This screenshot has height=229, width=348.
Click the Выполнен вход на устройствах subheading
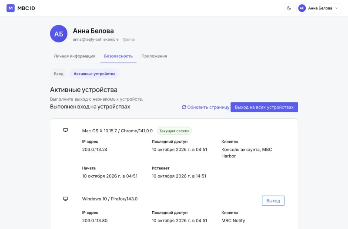click(x=90, y=107)
